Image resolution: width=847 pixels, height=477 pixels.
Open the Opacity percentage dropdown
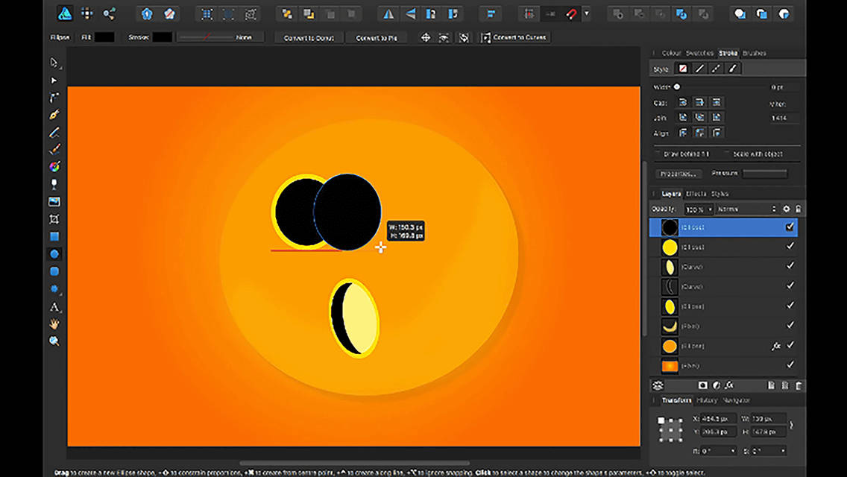pyautogui.click(x=710, y=209)
